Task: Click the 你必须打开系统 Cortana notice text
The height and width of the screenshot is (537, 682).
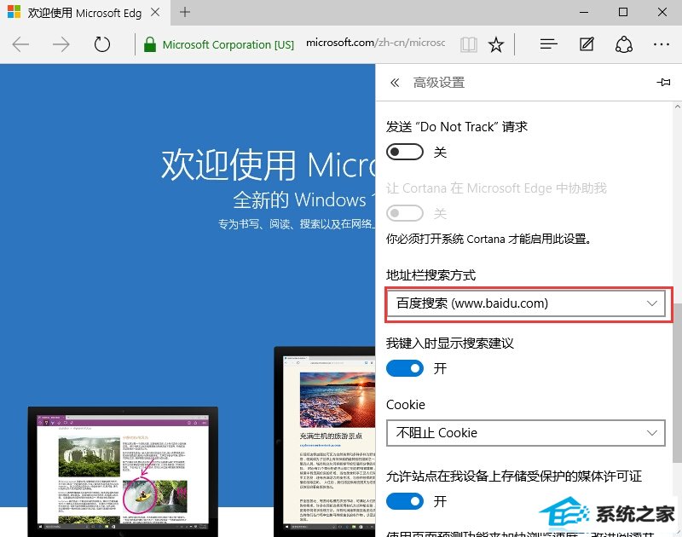Action: tap(488, 239)
